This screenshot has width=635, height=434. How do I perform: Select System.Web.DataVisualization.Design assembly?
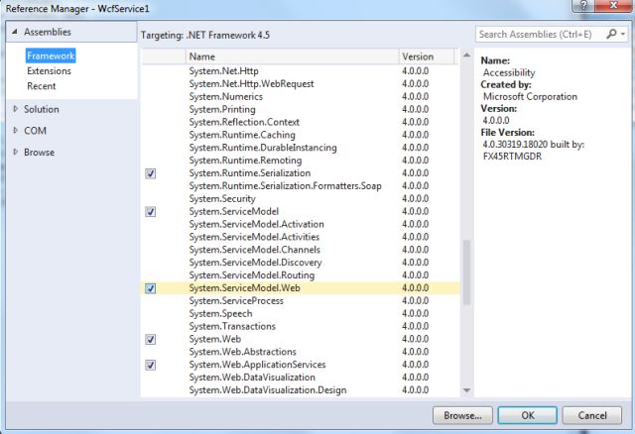pos(301,390)
